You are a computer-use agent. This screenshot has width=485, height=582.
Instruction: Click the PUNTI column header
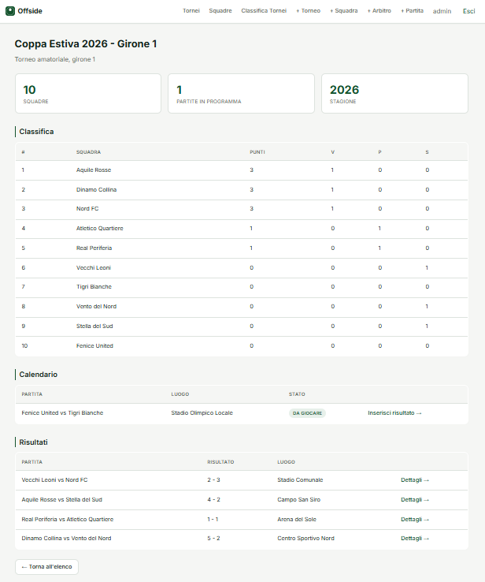tap(257, 152)
